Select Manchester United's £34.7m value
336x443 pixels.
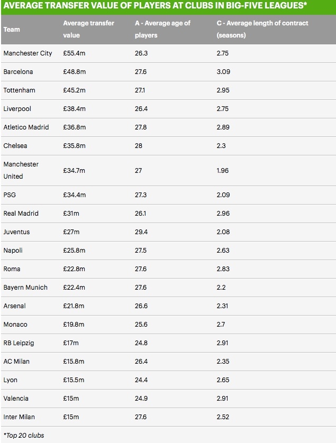tap(74, 171)
